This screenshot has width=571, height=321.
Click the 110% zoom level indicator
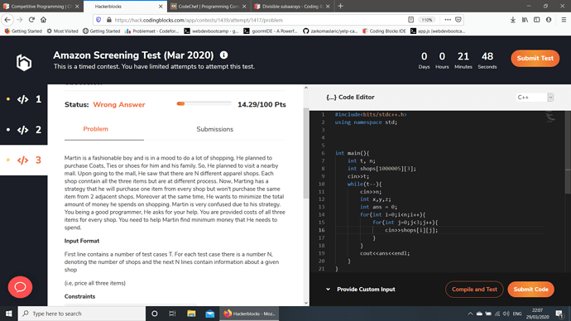tap(427, 20)
